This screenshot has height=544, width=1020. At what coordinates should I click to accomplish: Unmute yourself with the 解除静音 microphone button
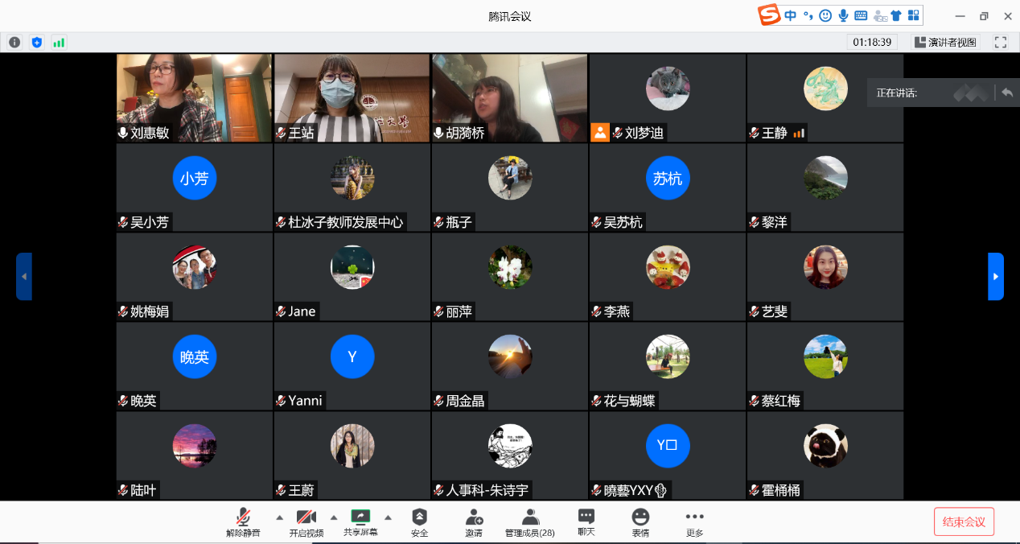[x=243, y=522]
